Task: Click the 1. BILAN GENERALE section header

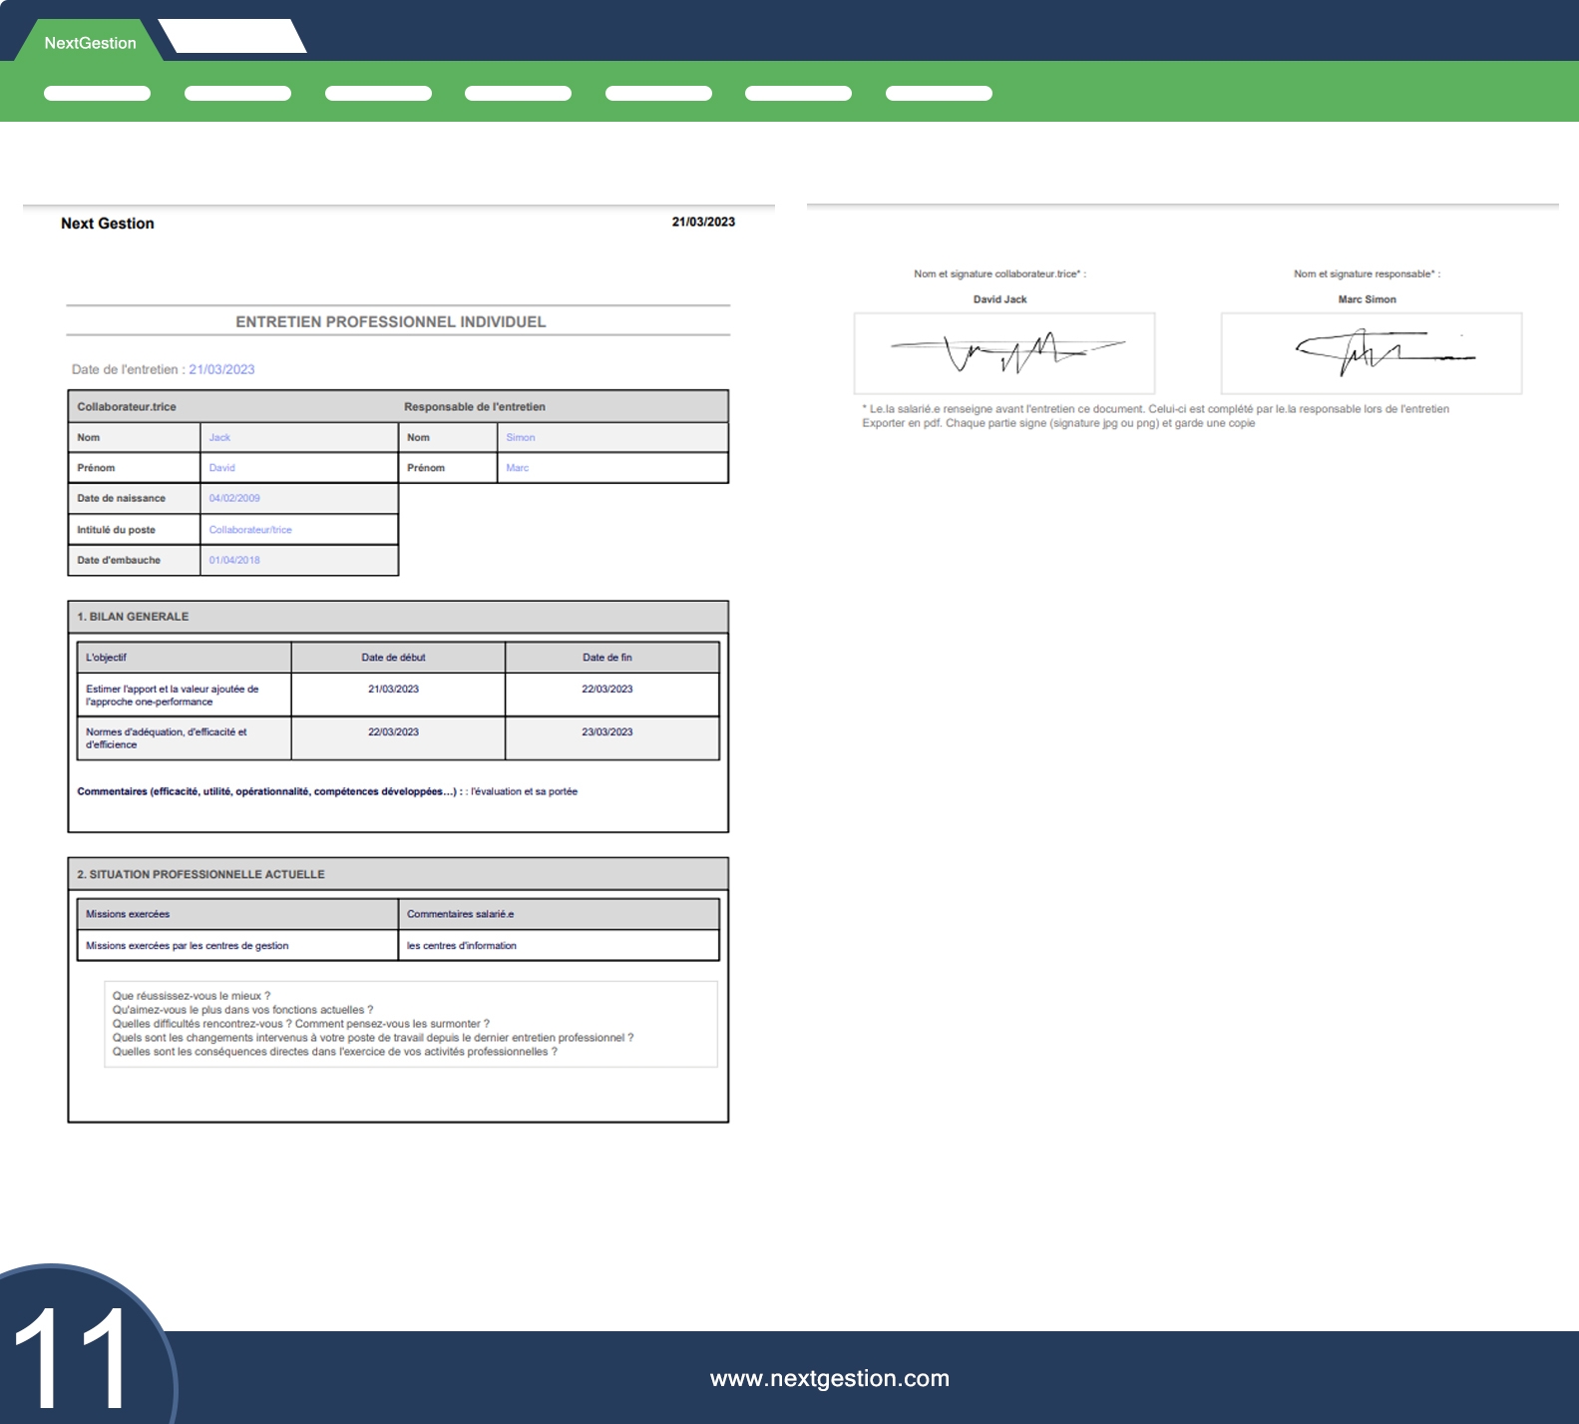Action: 133,617
